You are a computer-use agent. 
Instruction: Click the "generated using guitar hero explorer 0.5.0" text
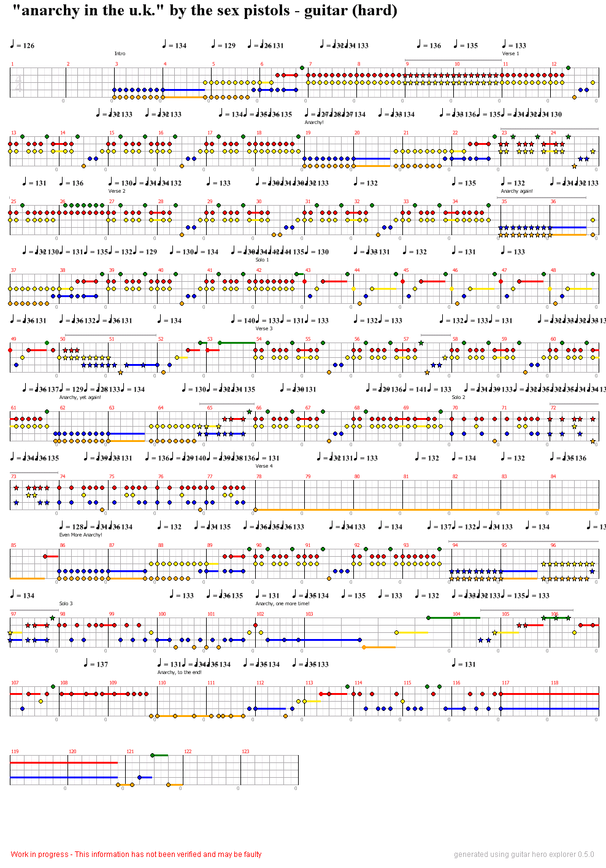[524, 854]
